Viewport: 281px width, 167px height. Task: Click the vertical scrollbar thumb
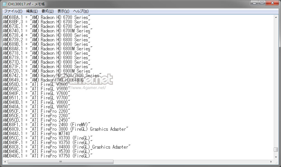[x=276, y=149]
